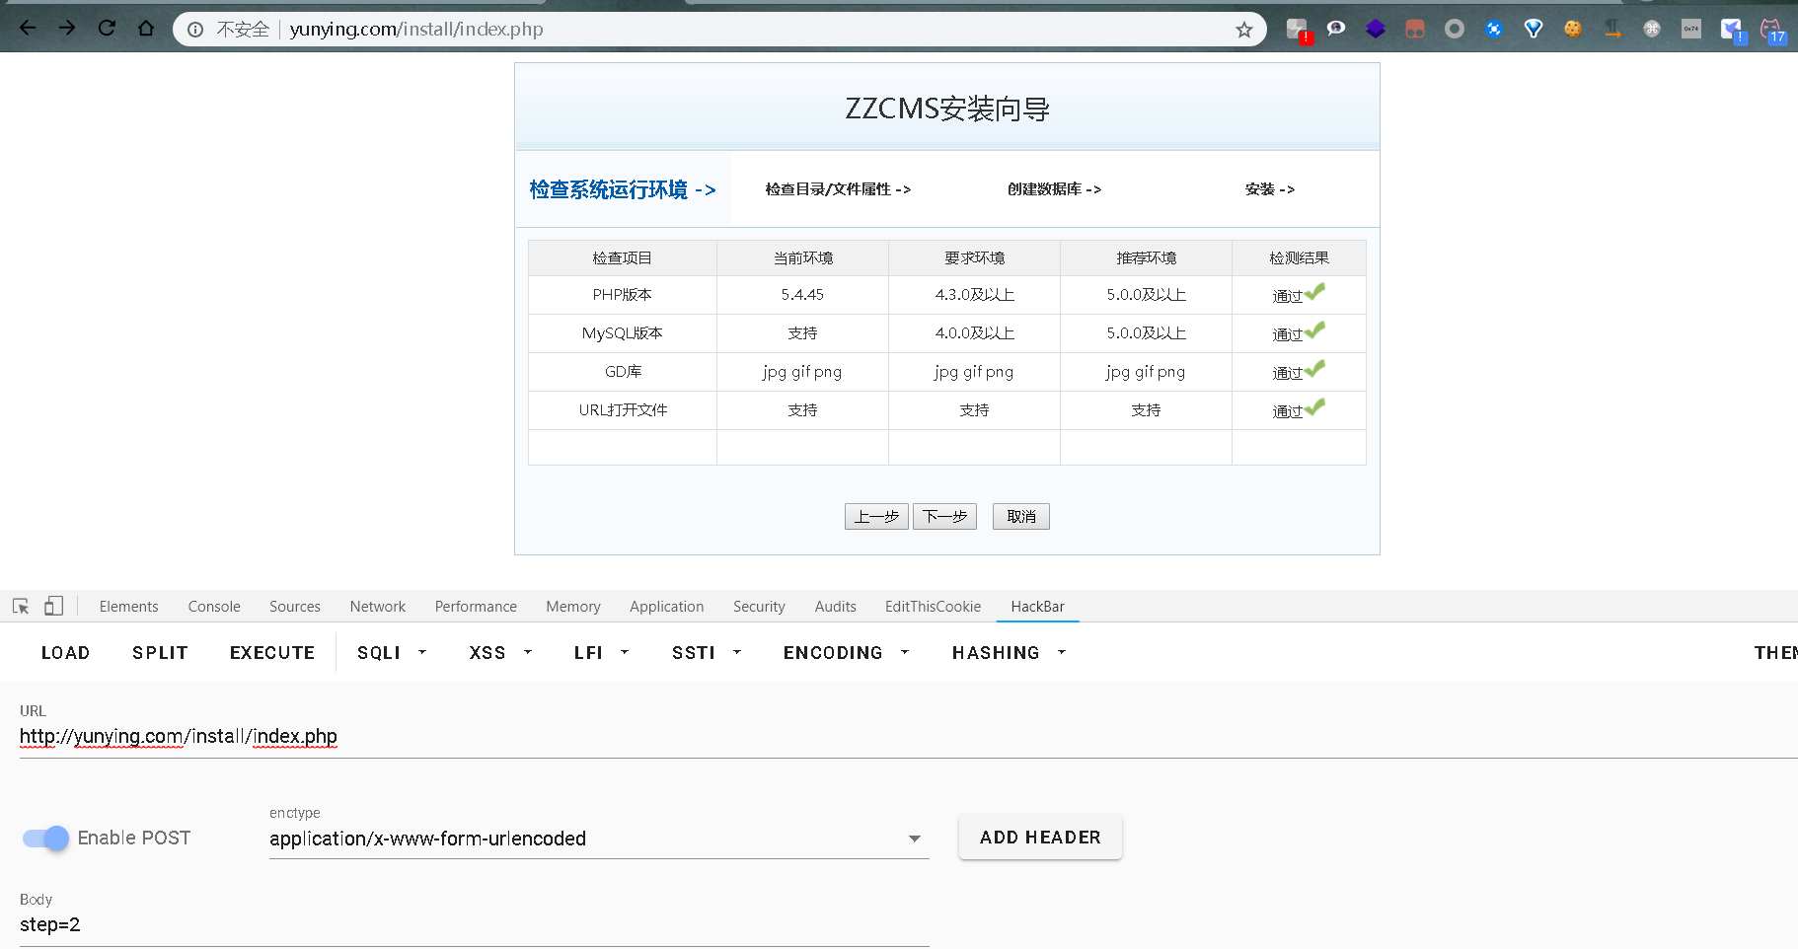The height and width of the screenshot is (949, 1798).
Task: Open the pink cat extension showing 17
Action: coord(1772,31)
